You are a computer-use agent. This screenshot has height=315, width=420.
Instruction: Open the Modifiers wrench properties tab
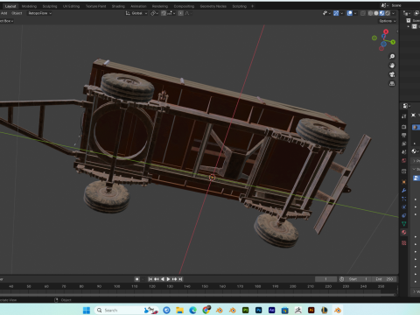[404, 191]
